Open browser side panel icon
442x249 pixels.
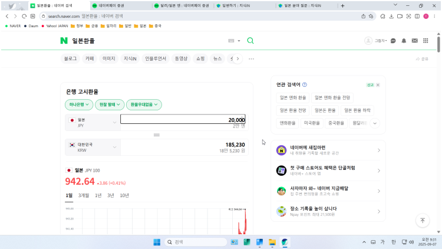(x=417, y=17)
